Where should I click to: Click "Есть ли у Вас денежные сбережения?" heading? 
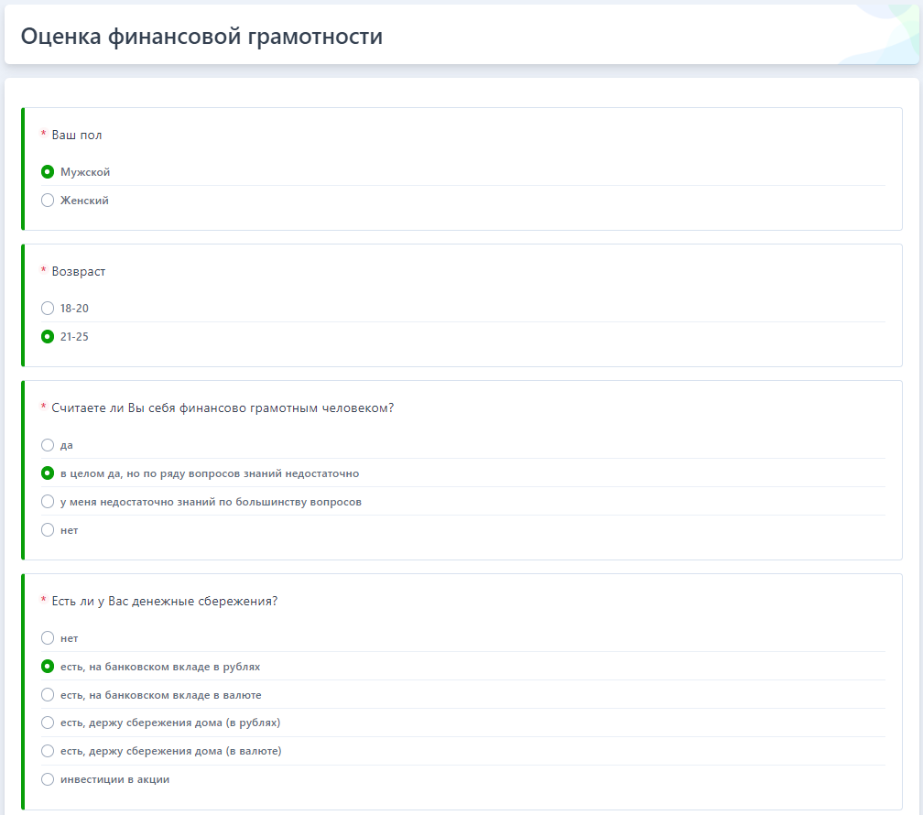point(165,601)
